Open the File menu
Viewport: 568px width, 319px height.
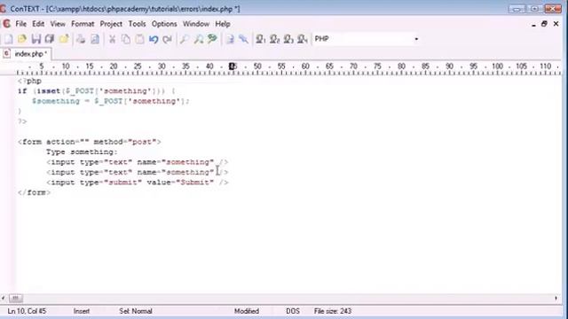[x=21, y=24]
